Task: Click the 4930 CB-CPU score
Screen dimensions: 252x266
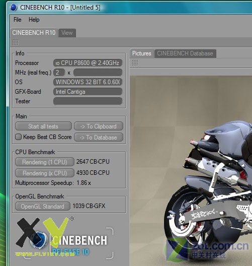Action: point(93,173)
